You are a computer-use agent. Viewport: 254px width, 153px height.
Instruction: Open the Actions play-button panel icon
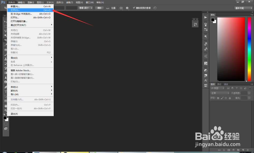tap(205, 17)
